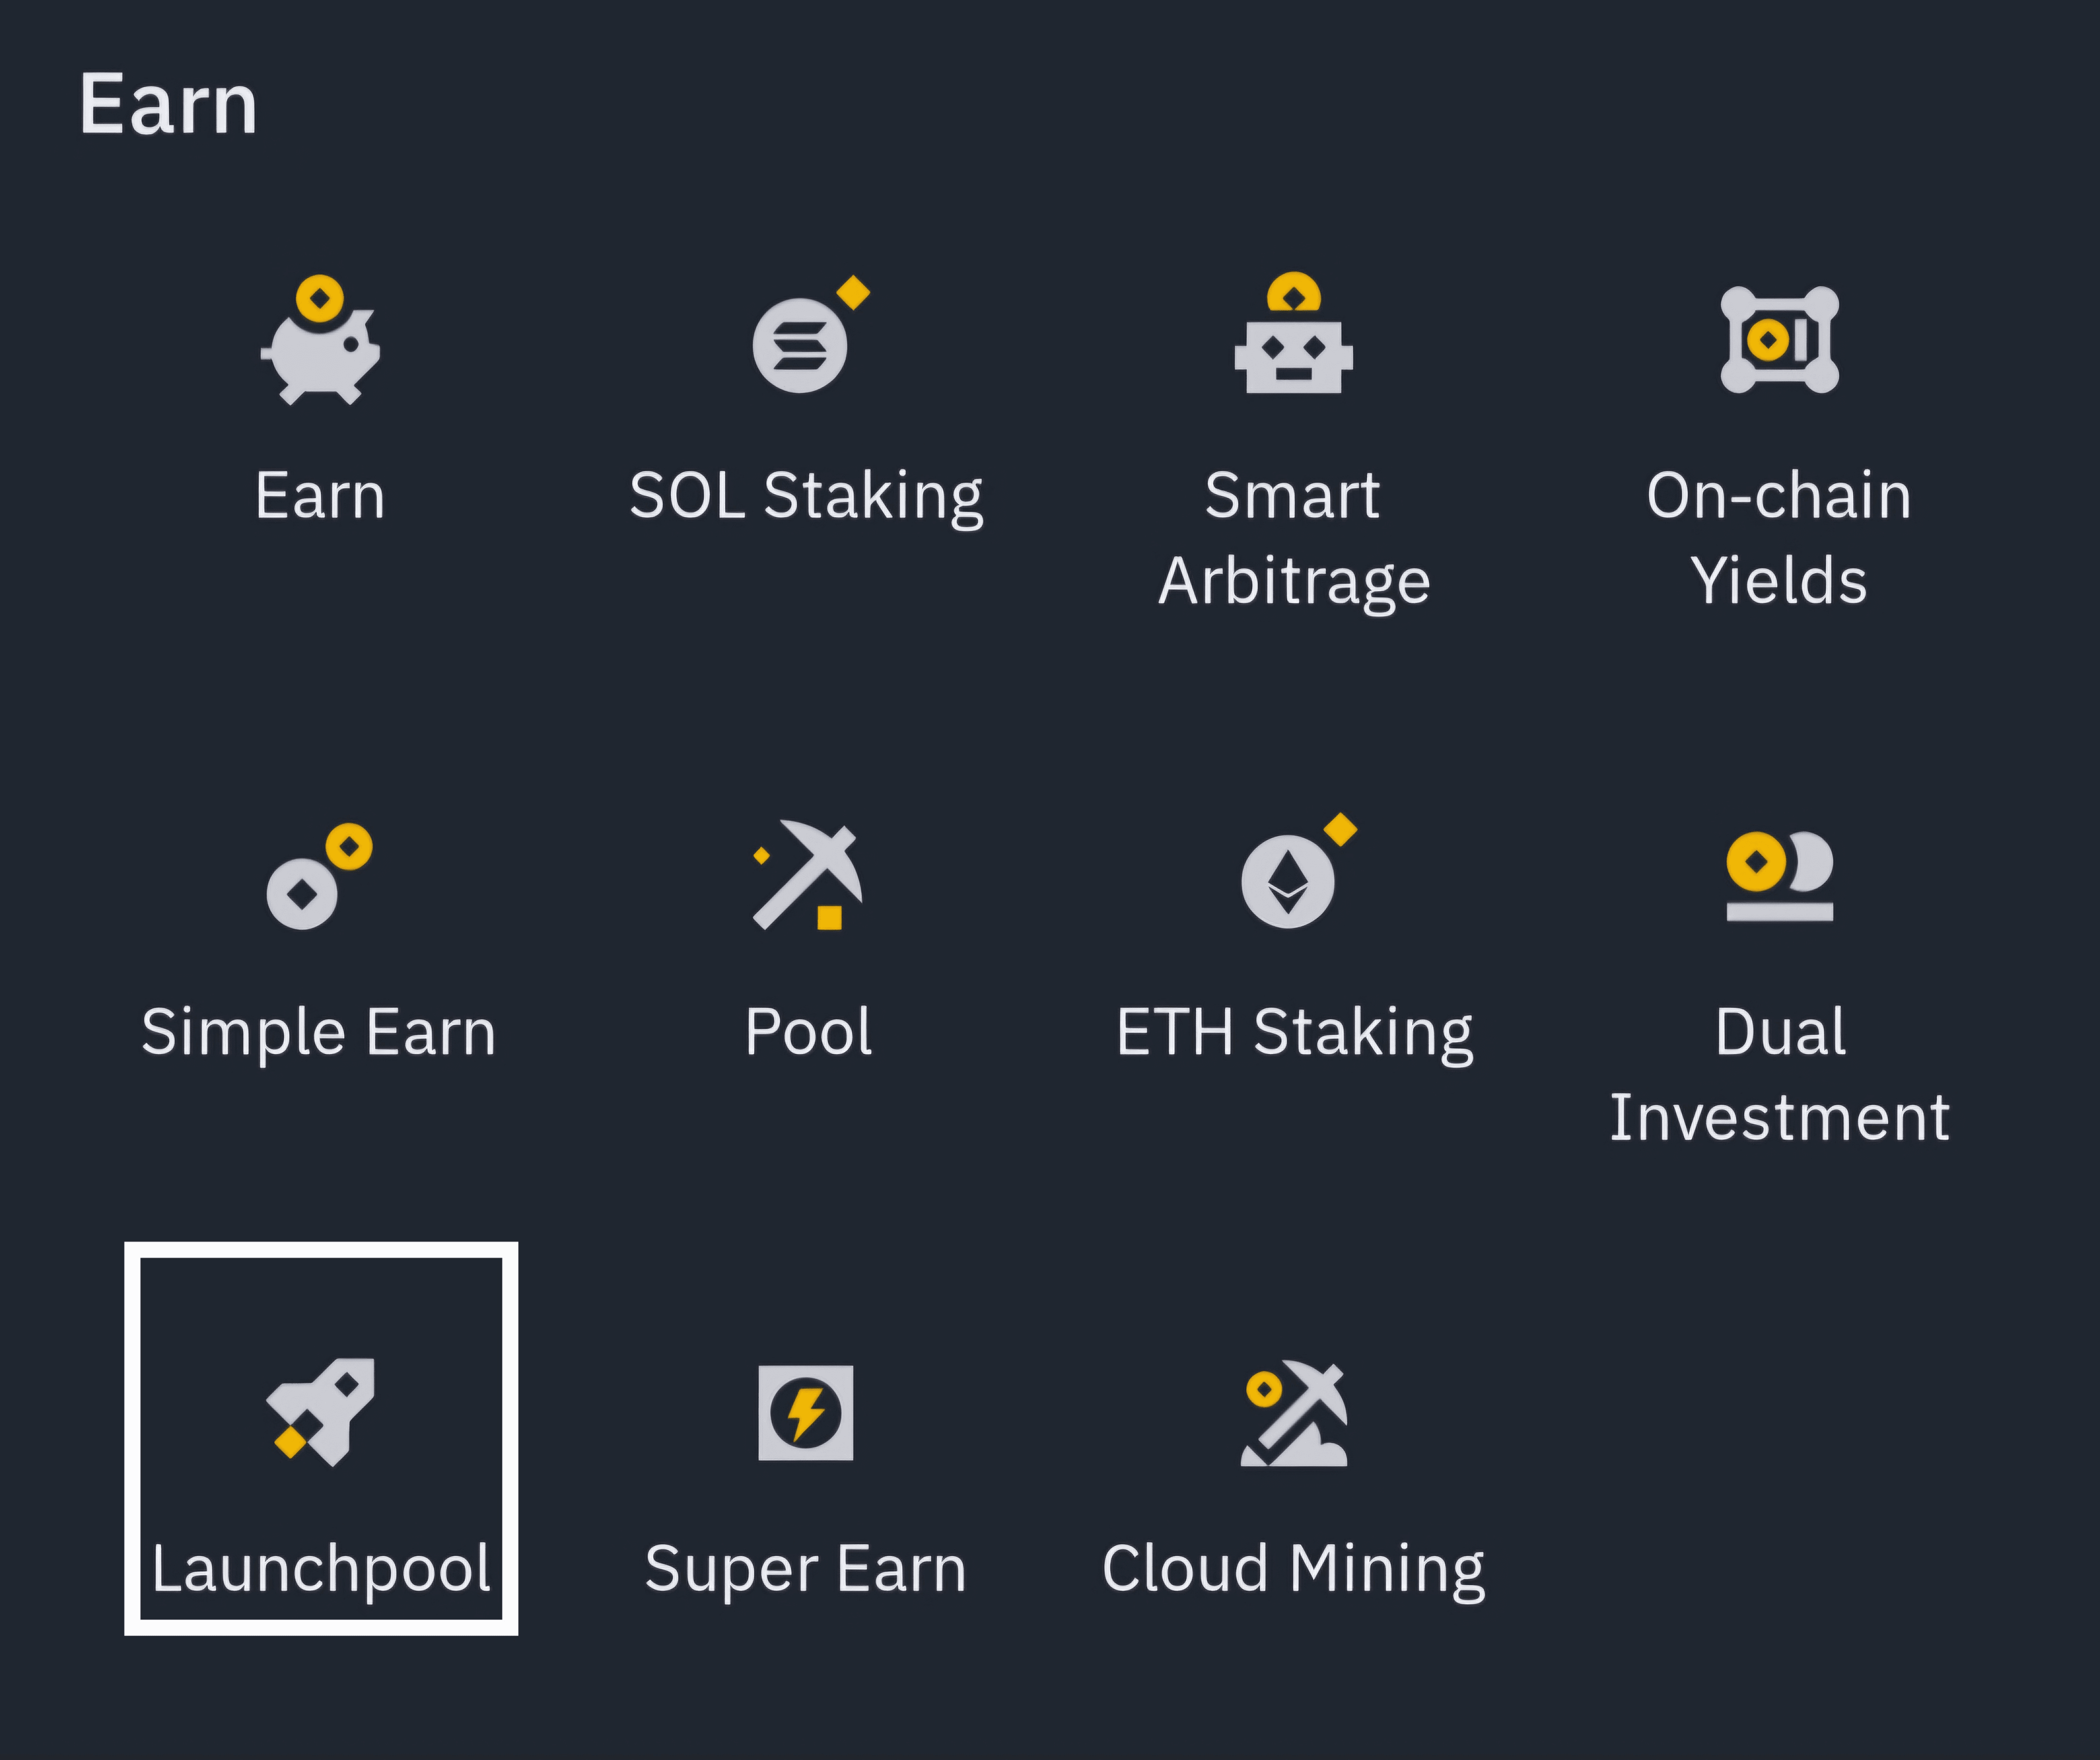Open the On-chain Yields vault icon

tap(1779, 340)
